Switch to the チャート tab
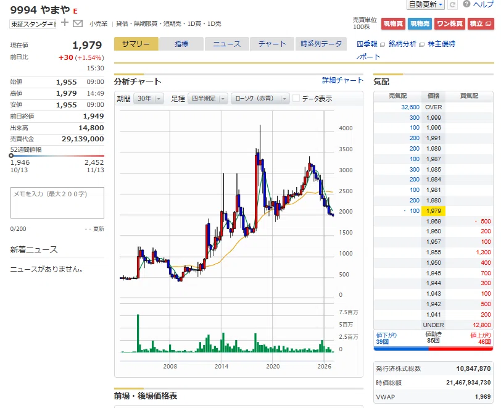 pos(272,44)
